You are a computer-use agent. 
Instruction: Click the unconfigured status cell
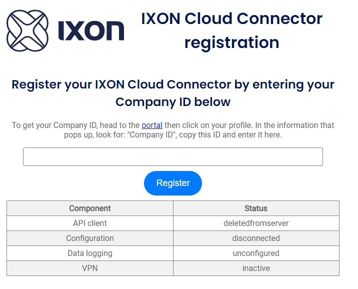coord(256,253)
